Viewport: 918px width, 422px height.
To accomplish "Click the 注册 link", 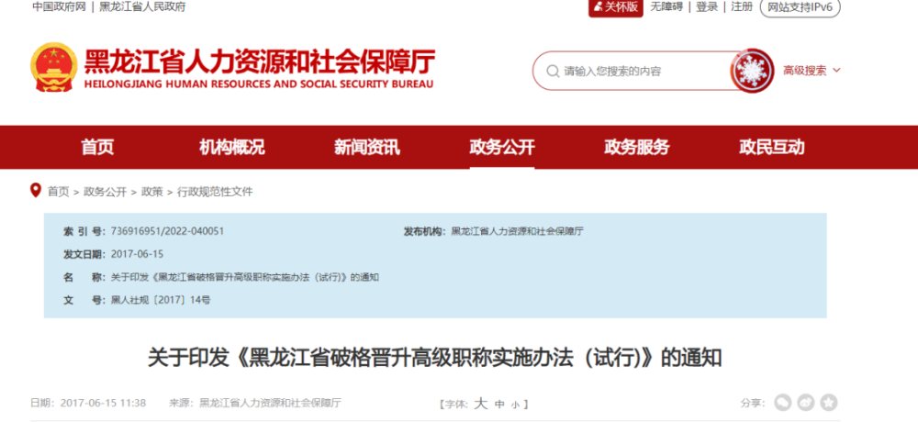I will click(x=742, y=7).
